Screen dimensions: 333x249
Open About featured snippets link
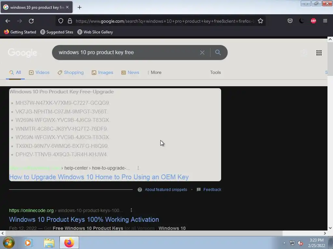tap(166, 189)
